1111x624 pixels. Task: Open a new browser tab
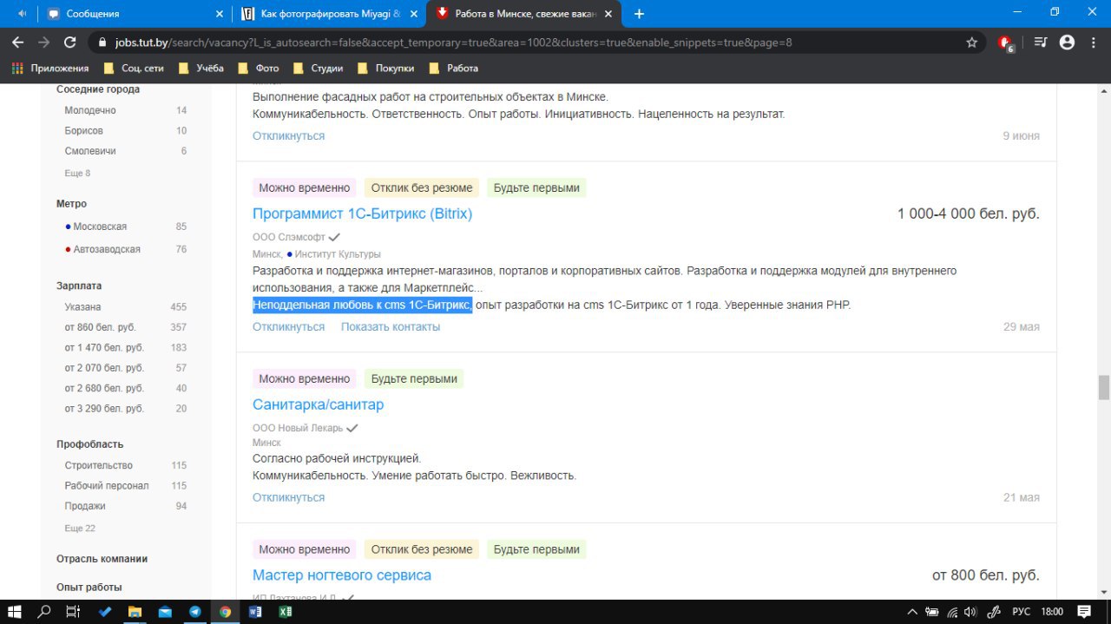pos(640,14)
